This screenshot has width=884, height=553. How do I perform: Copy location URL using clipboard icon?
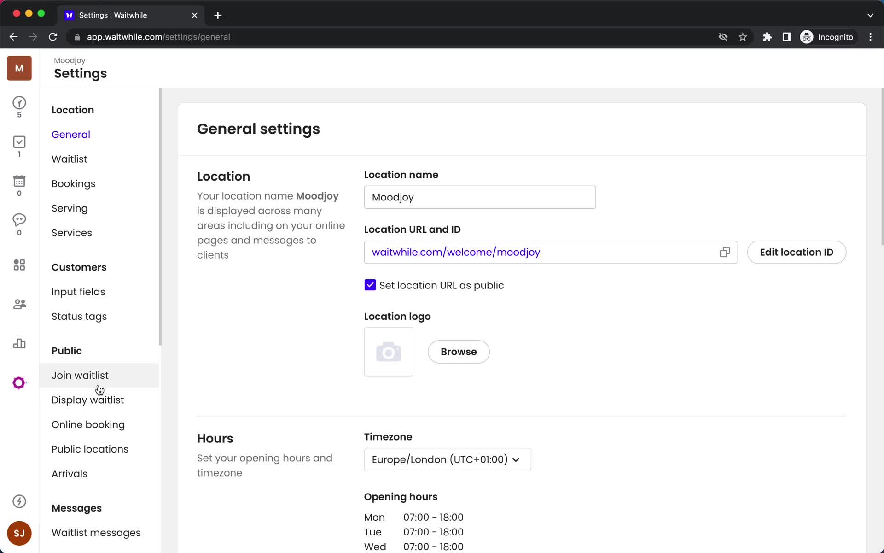click(x=724, y=252)
